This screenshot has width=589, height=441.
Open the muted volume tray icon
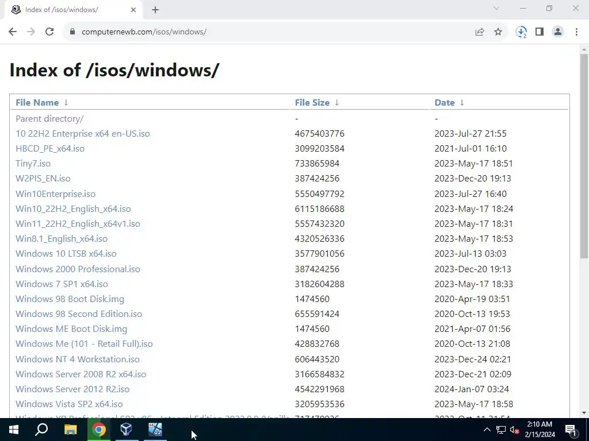514,430
